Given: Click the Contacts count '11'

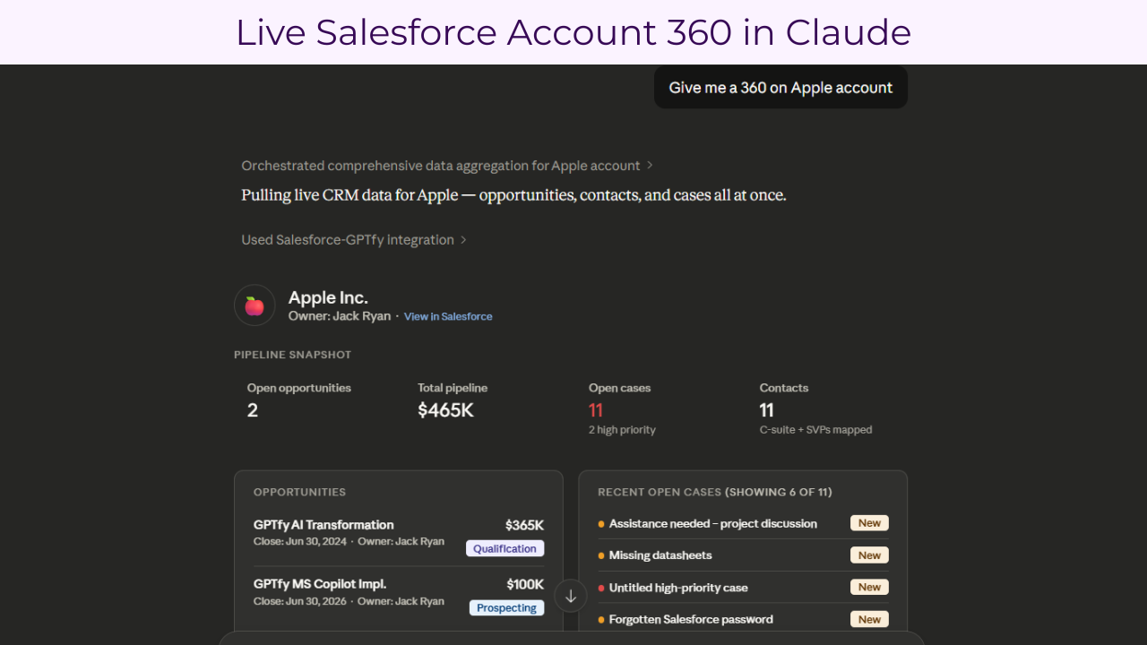Looking at the screenshot, I should (767, 410).
